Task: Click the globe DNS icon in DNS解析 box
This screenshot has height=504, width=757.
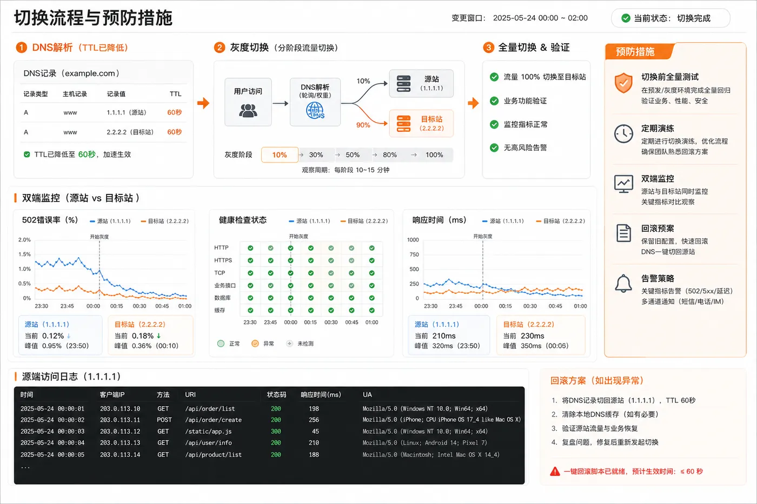Action: [x=315, y=111]
